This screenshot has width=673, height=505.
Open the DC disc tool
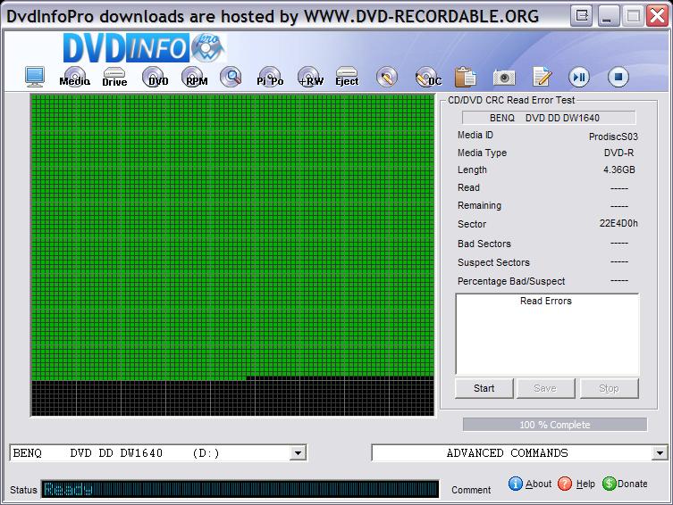click(x=428, y=78)
